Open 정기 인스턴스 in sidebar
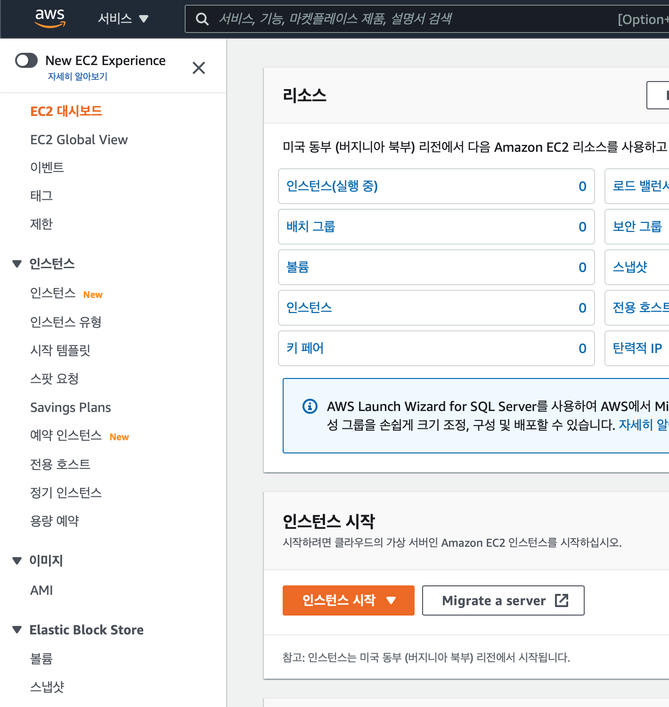 tap(66, 493)
